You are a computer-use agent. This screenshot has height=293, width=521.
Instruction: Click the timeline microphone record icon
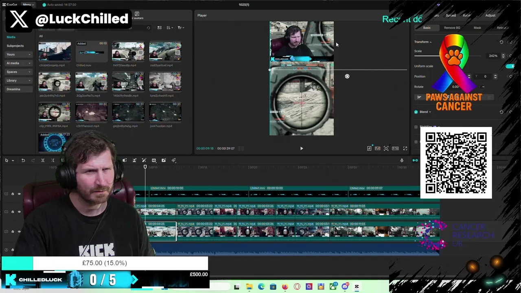(402, 160)
